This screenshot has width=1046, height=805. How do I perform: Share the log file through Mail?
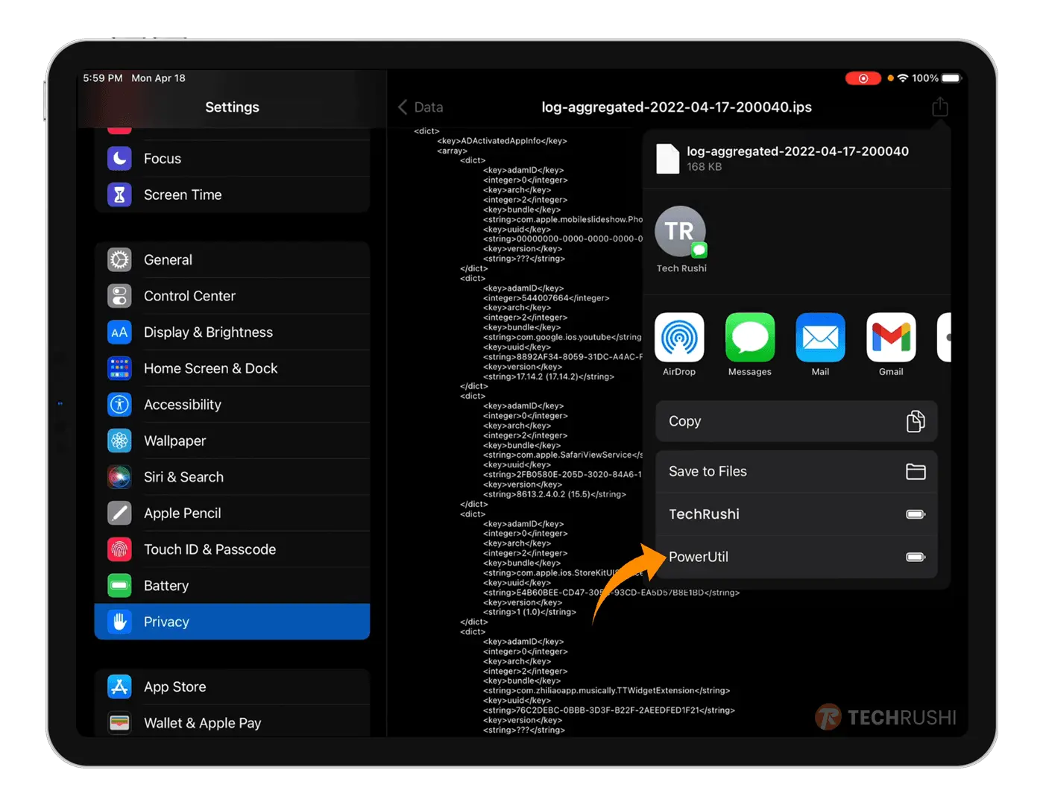[x=820, y=338]
